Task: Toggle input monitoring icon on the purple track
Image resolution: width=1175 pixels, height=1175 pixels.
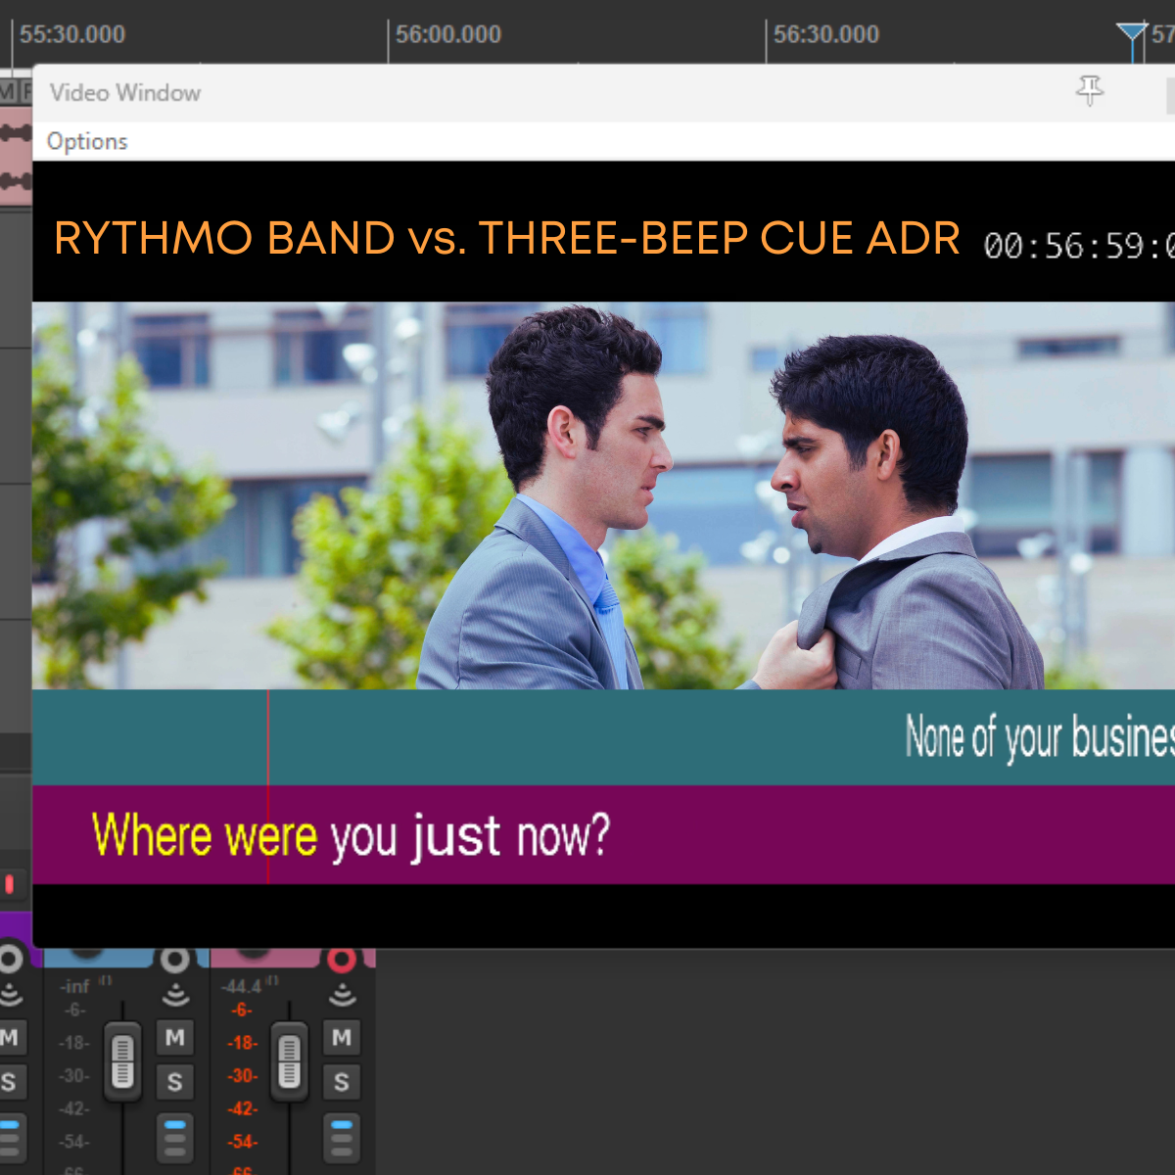Action: click(10, 994)
